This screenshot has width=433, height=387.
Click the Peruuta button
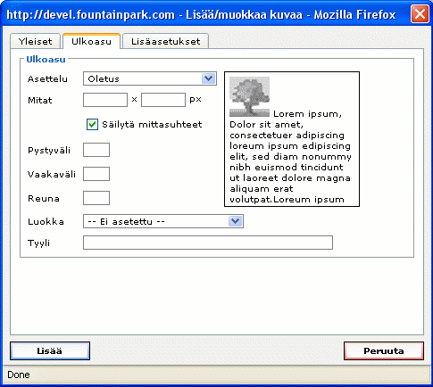[384, 351]
